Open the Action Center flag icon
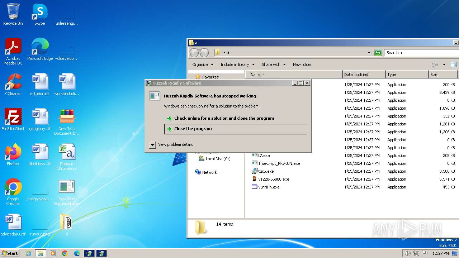The image size is (459, 258). click(x=425, y=253)
